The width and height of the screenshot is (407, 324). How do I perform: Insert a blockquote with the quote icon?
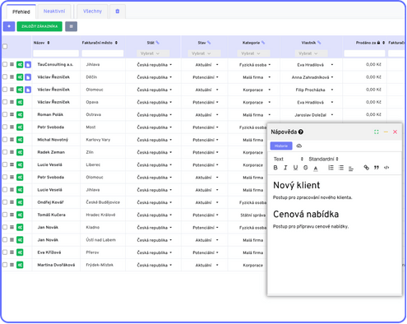coord(377,168)
